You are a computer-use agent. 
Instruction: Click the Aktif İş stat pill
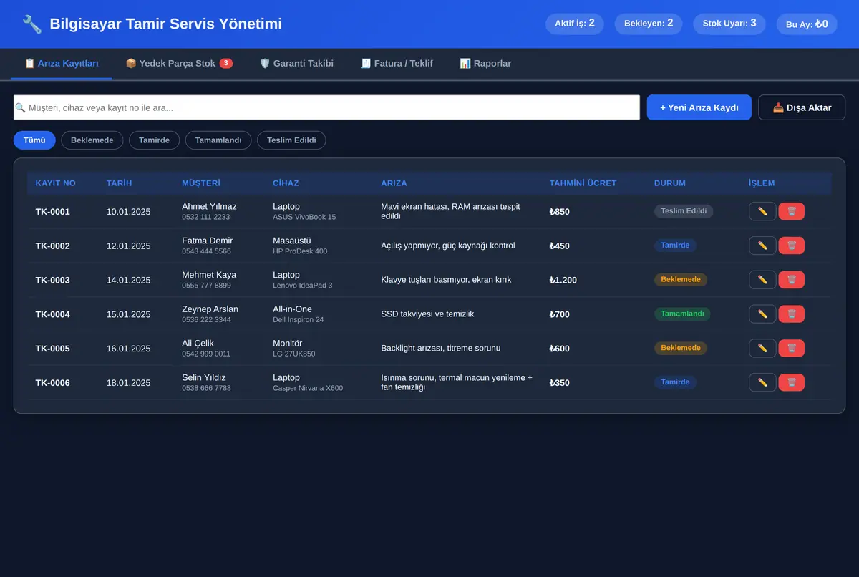point(575,24)
